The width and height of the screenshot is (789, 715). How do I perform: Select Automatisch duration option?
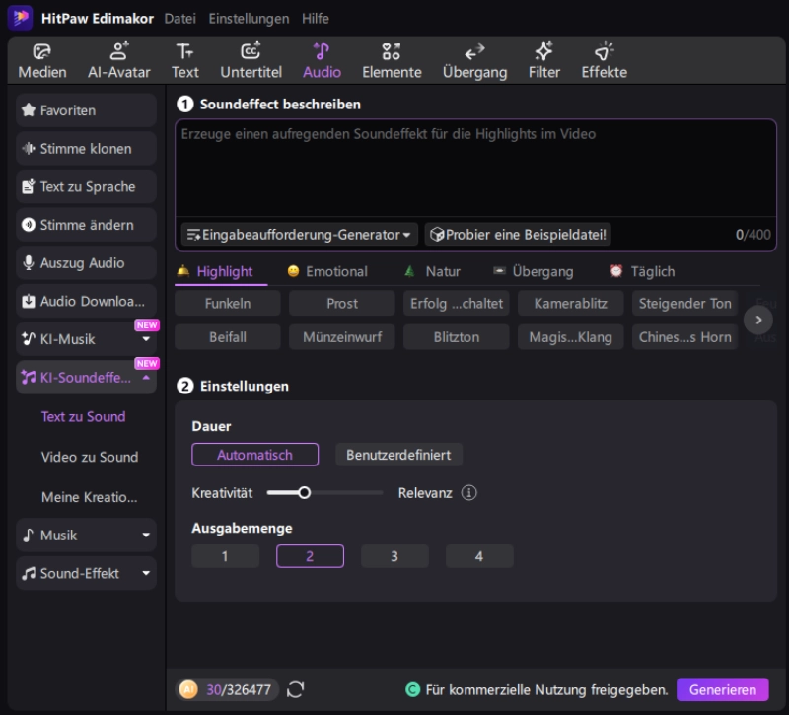(x=254, y=455)
